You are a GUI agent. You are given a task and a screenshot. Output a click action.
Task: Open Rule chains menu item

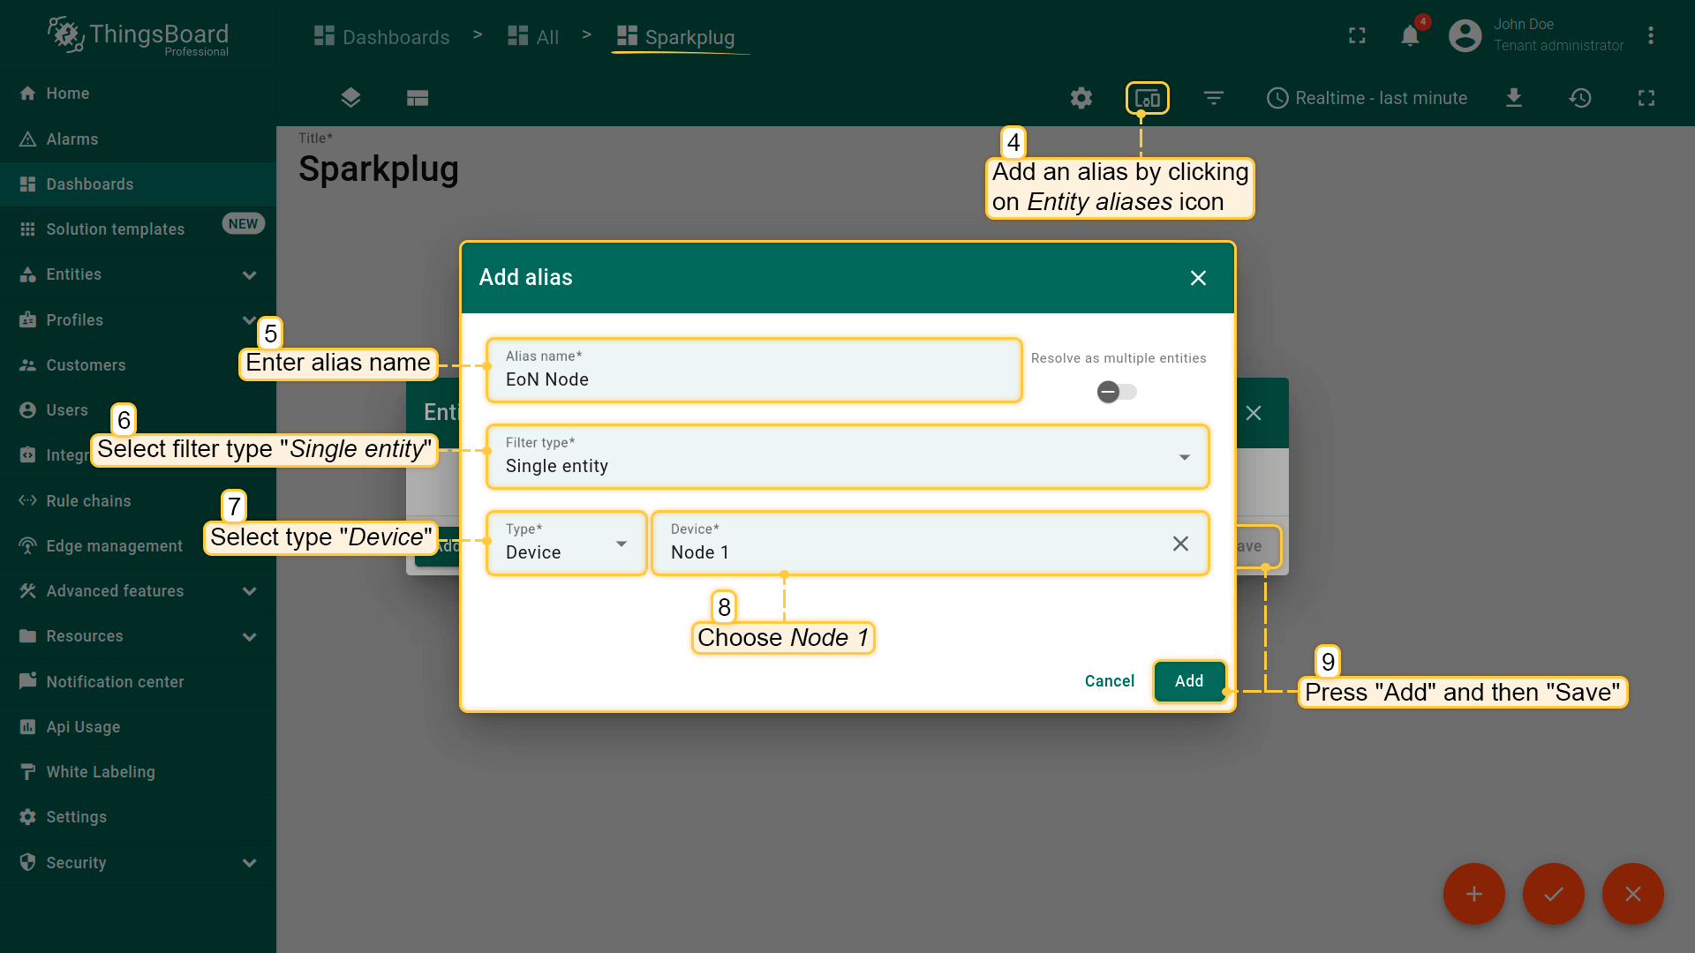pyautogui.click(x=88, y=501)
